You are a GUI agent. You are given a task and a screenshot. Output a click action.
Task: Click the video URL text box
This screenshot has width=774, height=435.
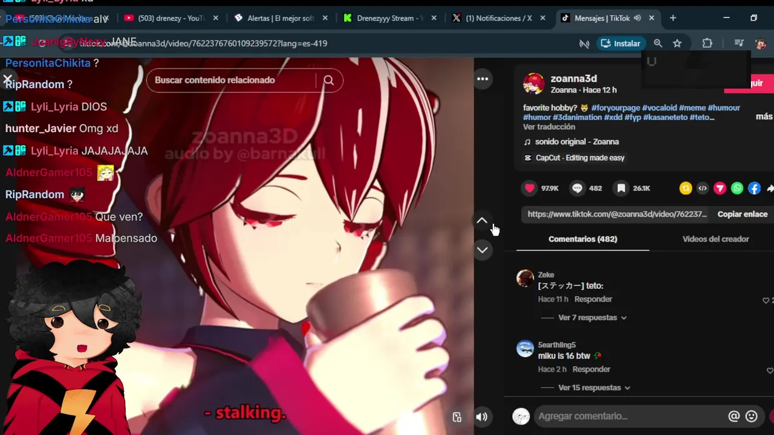pos(617,214)
